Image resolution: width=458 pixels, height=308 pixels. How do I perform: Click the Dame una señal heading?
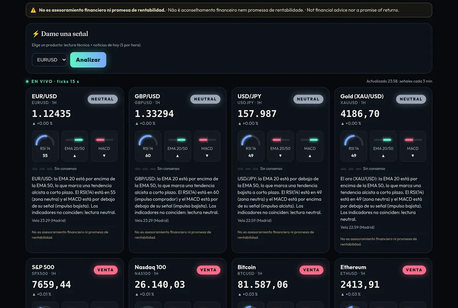(x=65, y=34)
